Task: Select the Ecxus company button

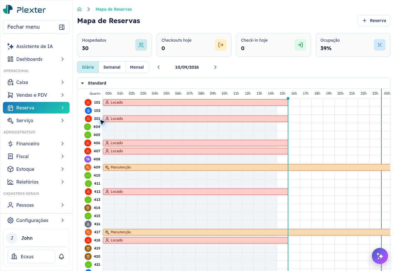Action: click(x=31, y=257)
